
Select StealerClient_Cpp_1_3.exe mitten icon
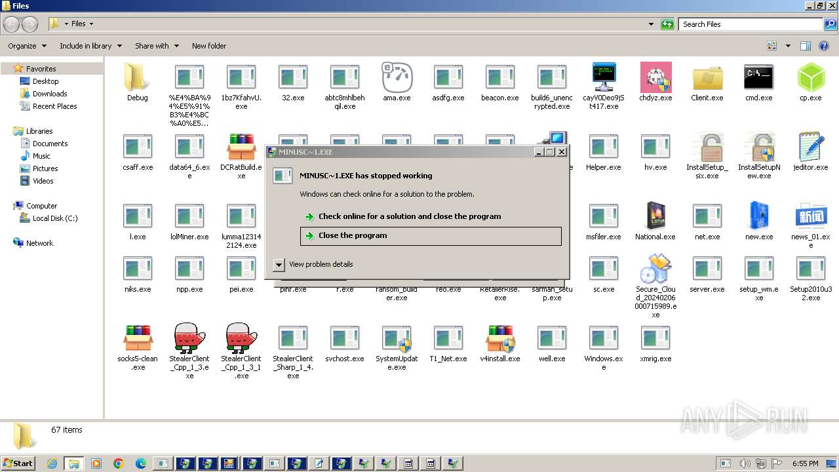[189, 338]
